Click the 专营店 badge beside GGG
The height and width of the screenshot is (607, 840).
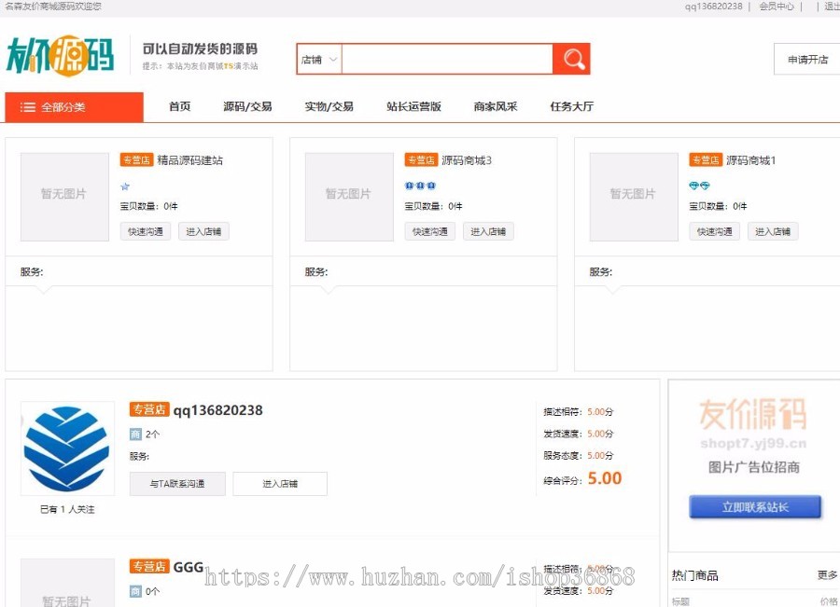click(x=149, y=566)
